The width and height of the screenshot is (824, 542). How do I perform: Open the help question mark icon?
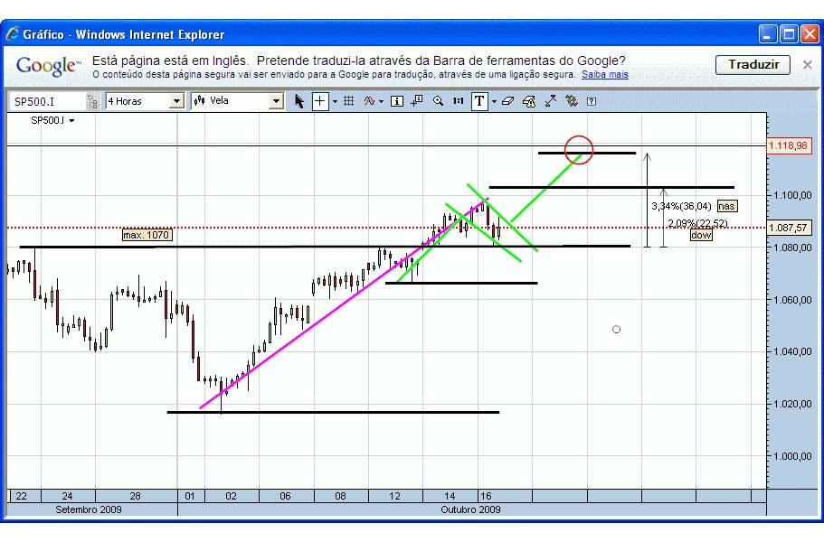[x=592, y=101]
